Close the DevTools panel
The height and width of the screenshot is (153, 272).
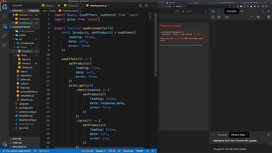269,11
